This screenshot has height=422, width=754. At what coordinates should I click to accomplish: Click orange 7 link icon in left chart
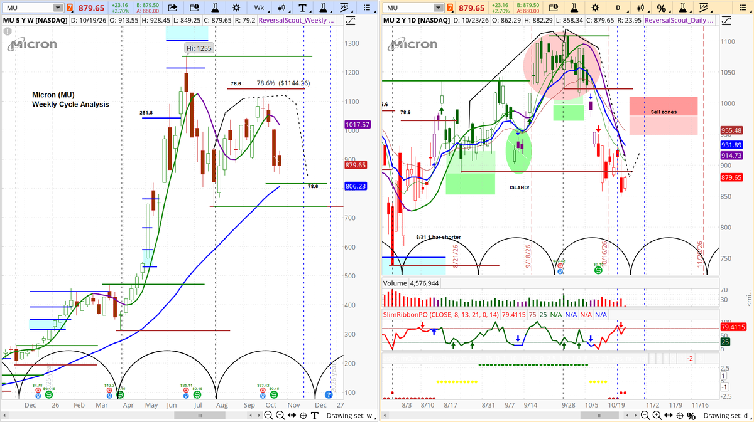coord(70,8)
